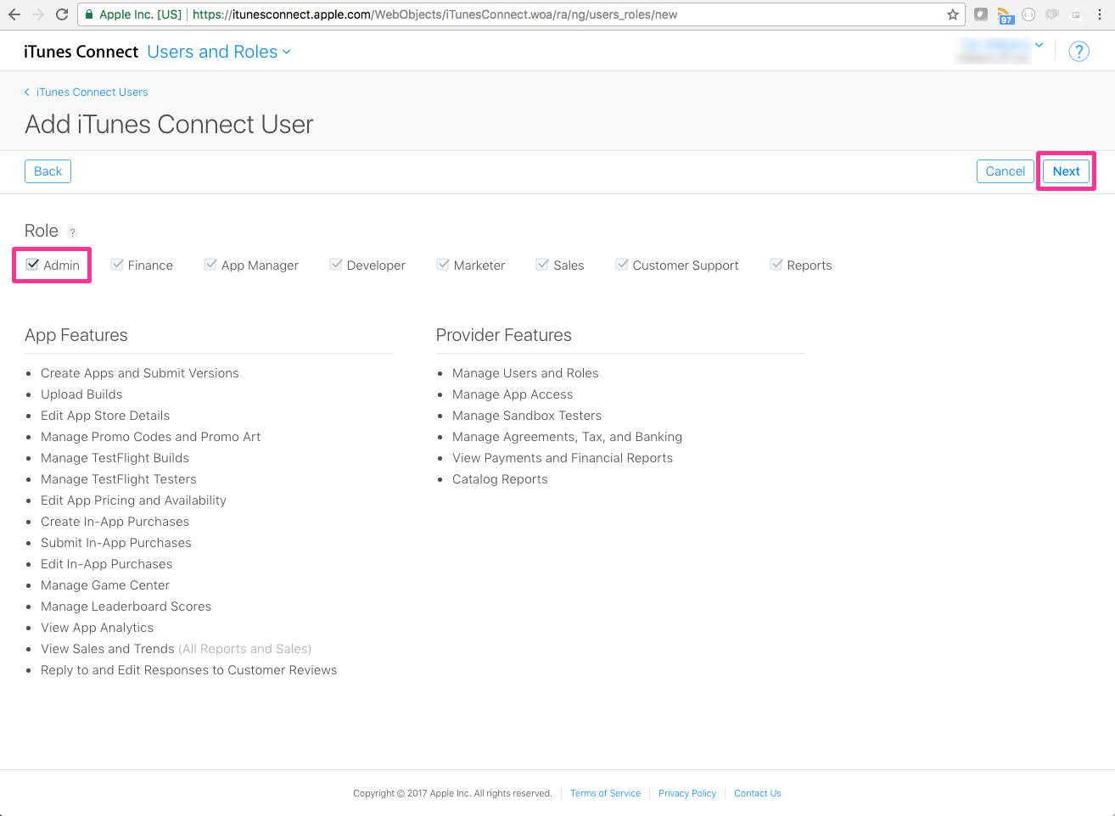Open the Chrome three-dot menu
Image resolution: width=1115 pixels, height=816 pixels.
(1100, 14)
